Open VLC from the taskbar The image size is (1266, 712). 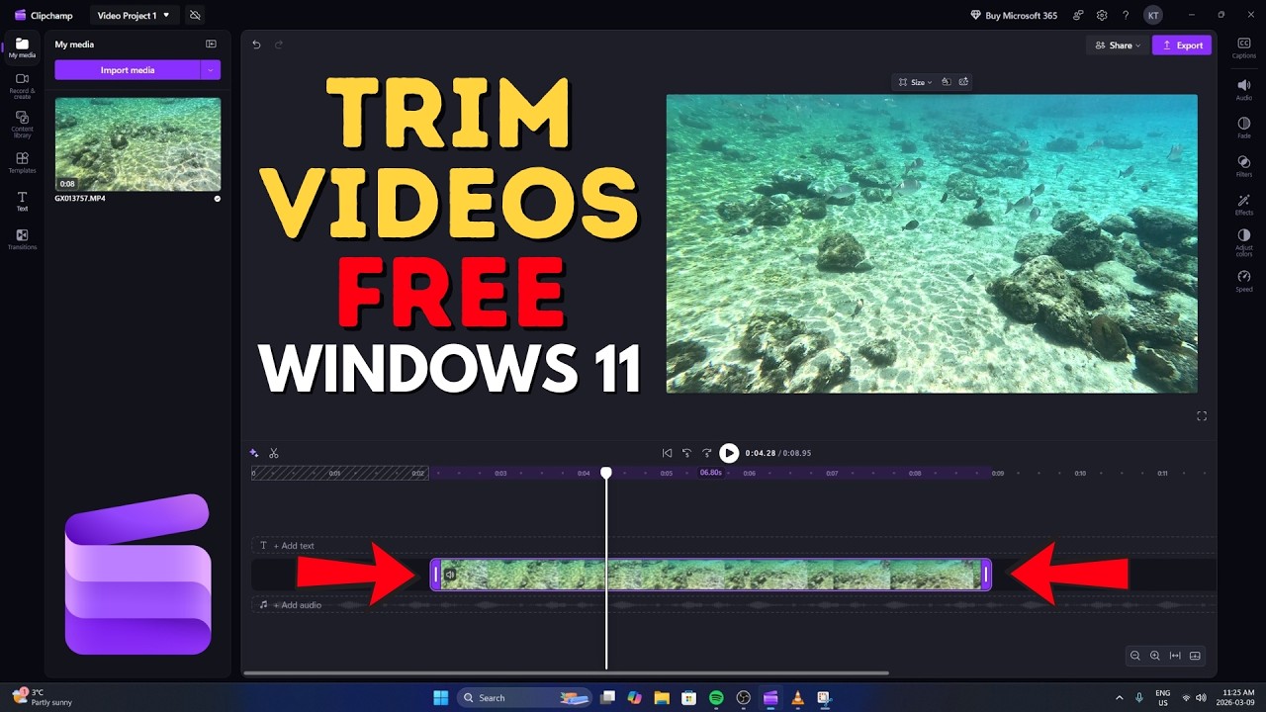(x=797, y=697)
